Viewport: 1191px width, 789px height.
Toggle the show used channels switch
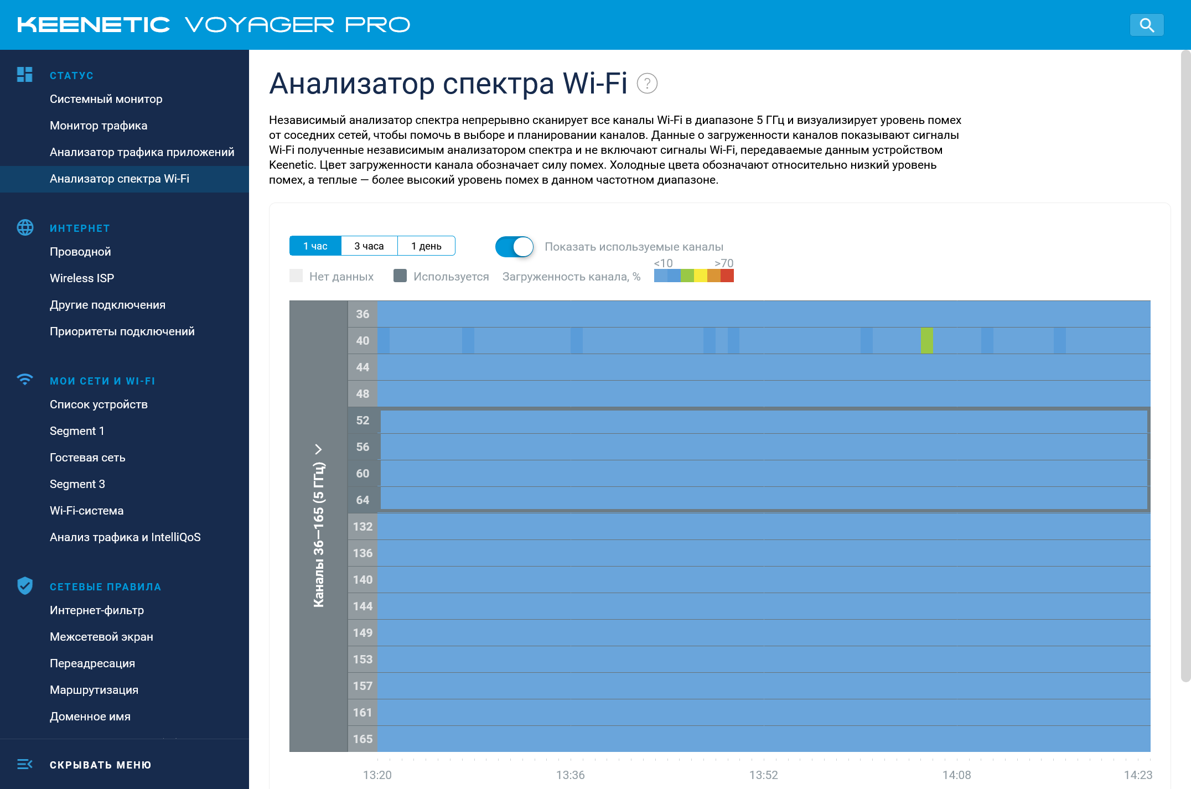click(514, 246)
